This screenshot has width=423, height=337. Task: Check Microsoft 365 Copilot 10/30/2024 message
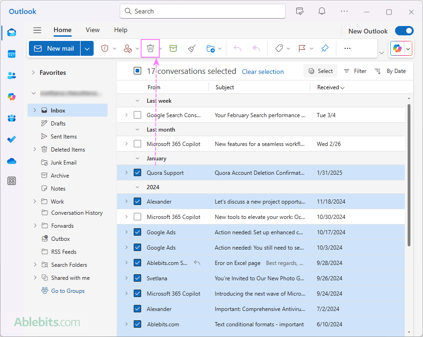[x=137, y=217]
